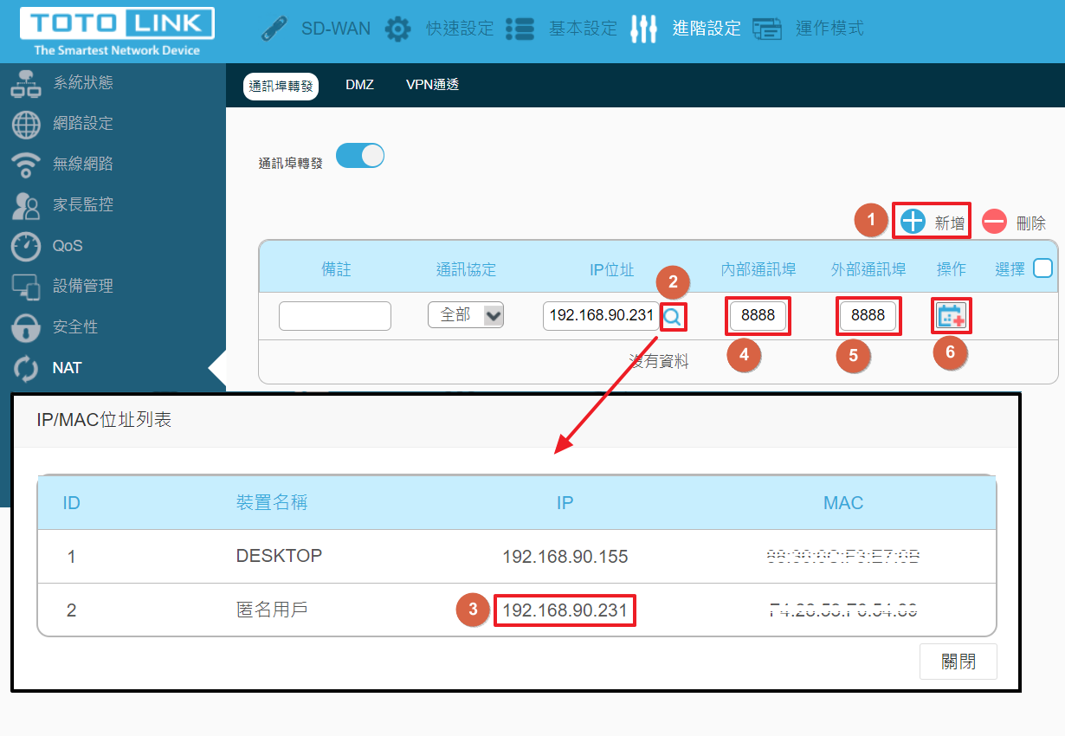Select IP 192.168.90.155 in list
Image resolution: width=1065 pixels, height=736 pixels.
click(x=565, y=557)
